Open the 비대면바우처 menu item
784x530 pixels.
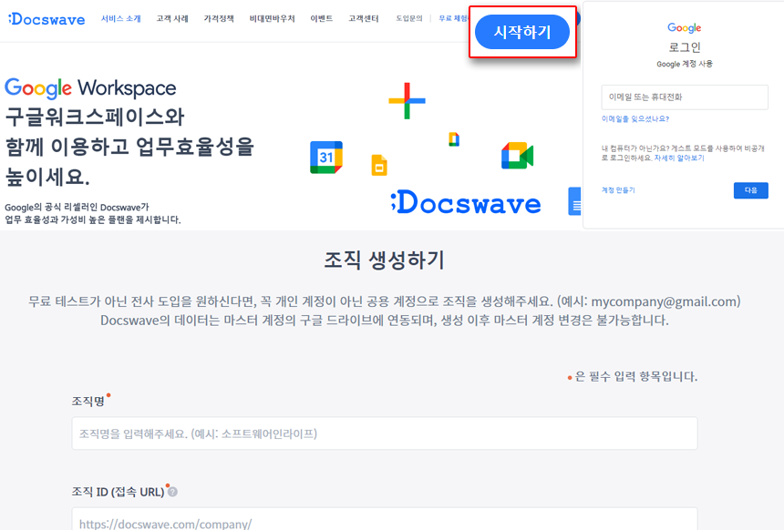pyautogui.click(x=272, y=18)
